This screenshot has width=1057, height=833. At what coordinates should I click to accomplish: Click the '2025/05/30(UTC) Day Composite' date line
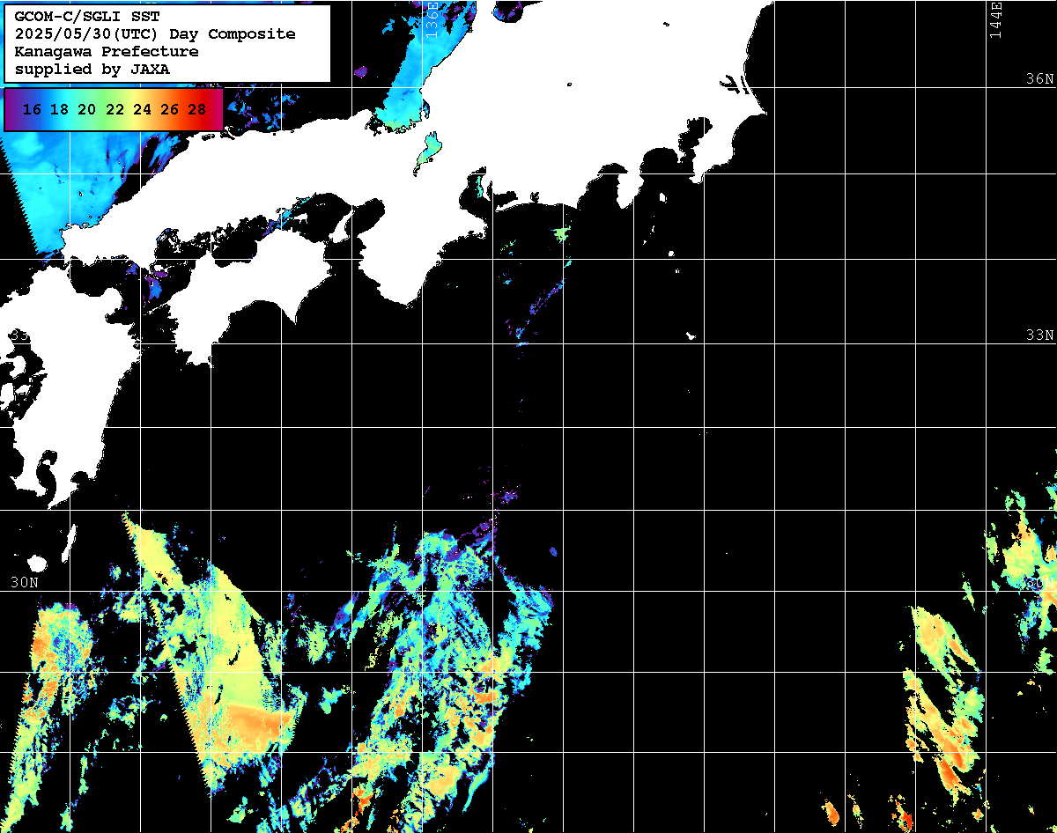[x=155, y=34]
